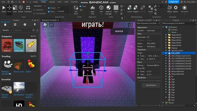Expand the Паркур folder
The height and width of the screenshot is (111, 197).
[x=166, y=48]
